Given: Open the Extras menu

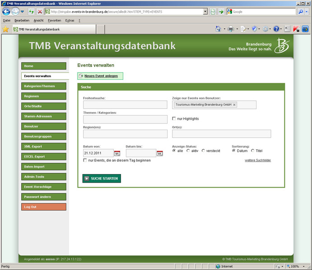Looking at the screenshot, I should point(70,20).
